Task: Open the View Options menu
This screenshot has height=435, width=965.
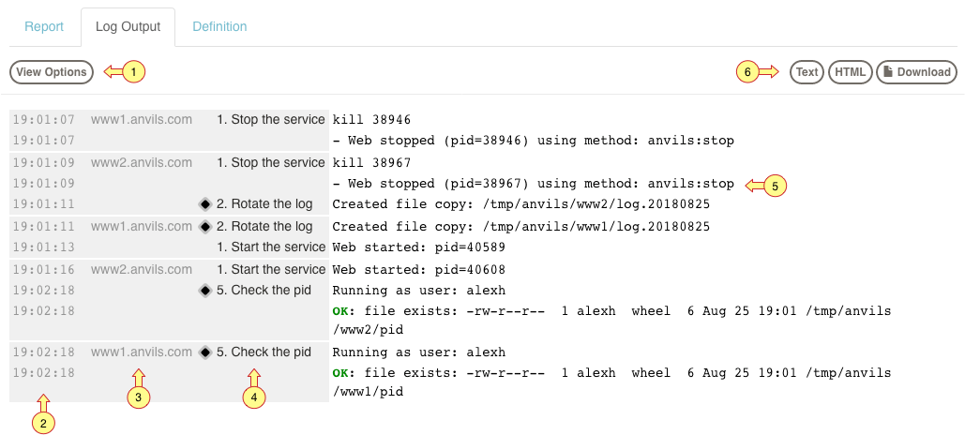Action: point(52,72)
